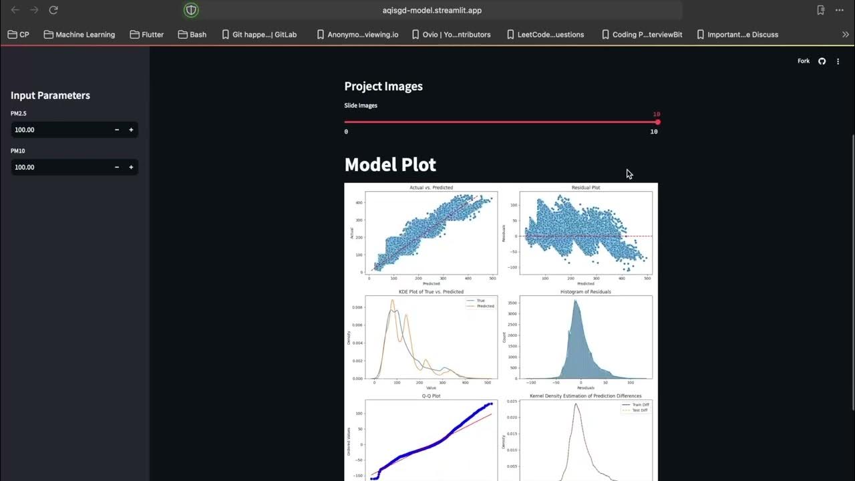The width and height of the screenshot is (855, 481).
Task: Reload the page with refresh icon
Action: click(53, 10)
